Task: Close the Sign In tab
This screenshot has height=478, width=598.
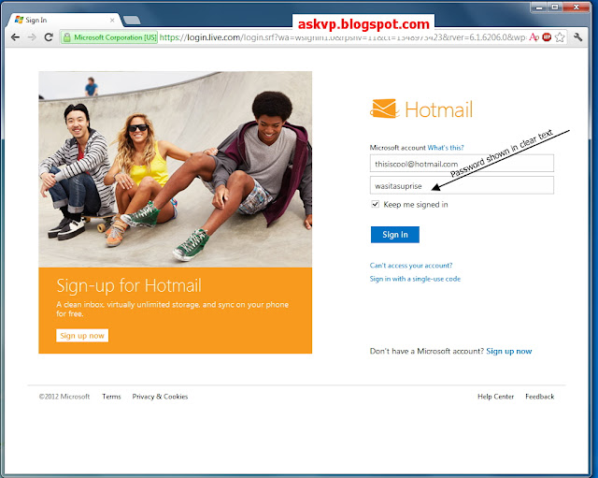Action: 112,21
